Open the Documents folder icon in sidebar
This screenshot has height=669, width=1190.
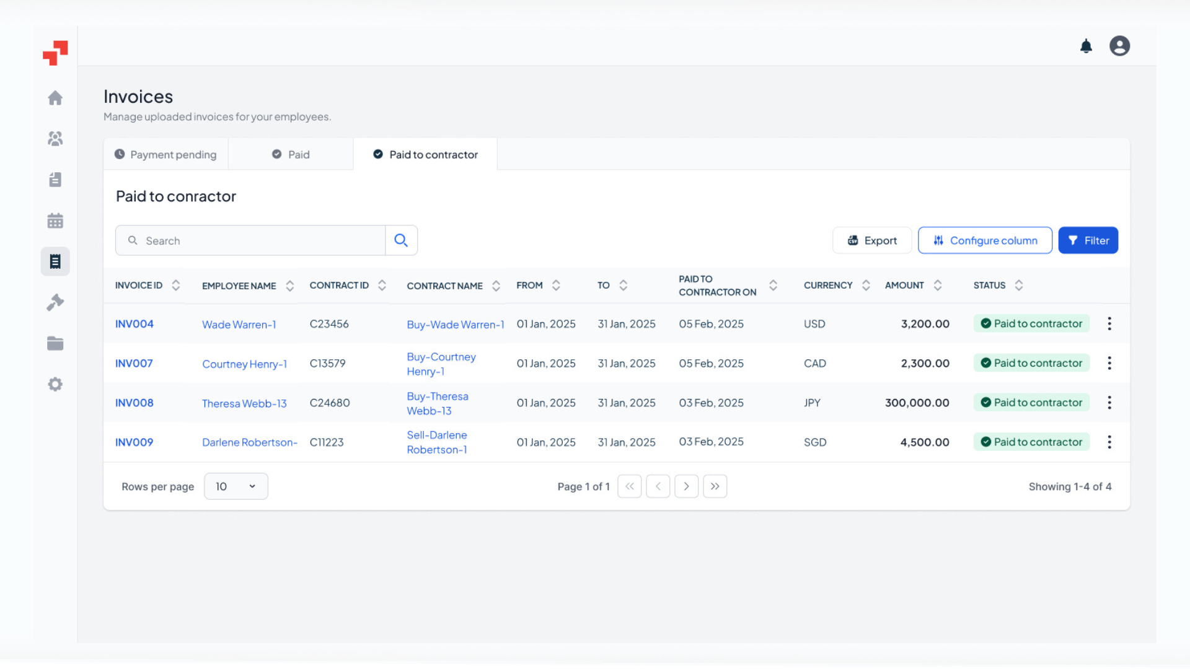55,343
